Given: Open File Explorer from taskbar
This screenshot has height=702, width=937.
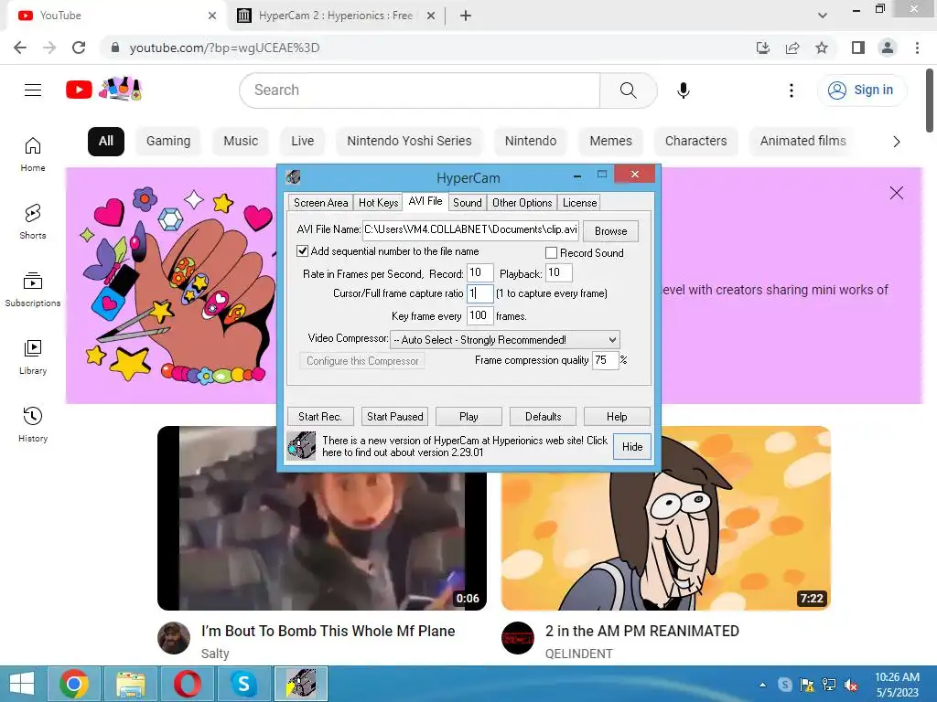Looking at the screenshot, I should click(131, 684).
